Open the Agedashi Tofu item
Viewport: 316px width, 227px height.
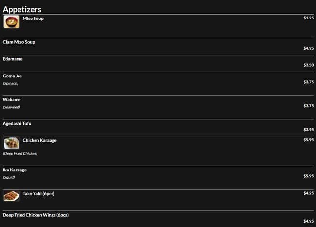pyautogui.click(x=17, y=124)
